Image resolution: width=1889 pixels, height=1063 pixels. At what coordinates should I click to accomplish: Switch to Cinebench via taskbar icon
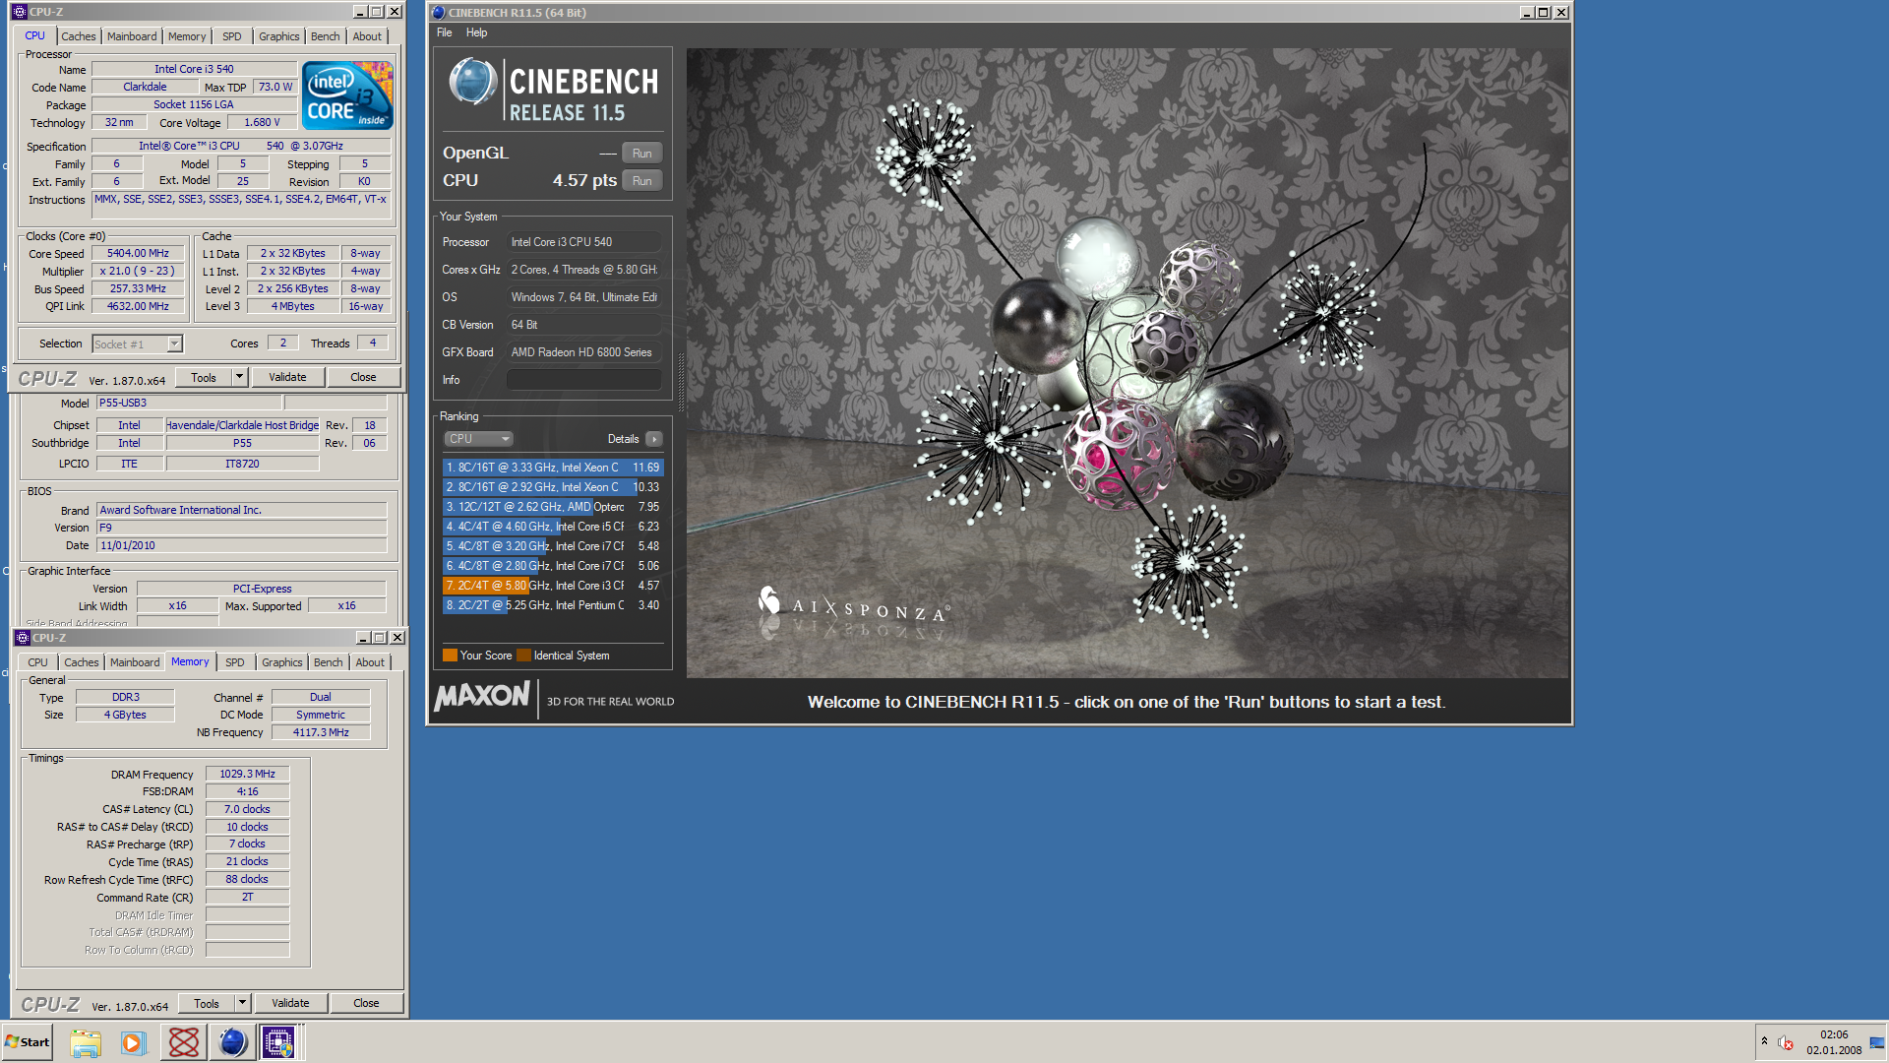232,1042
